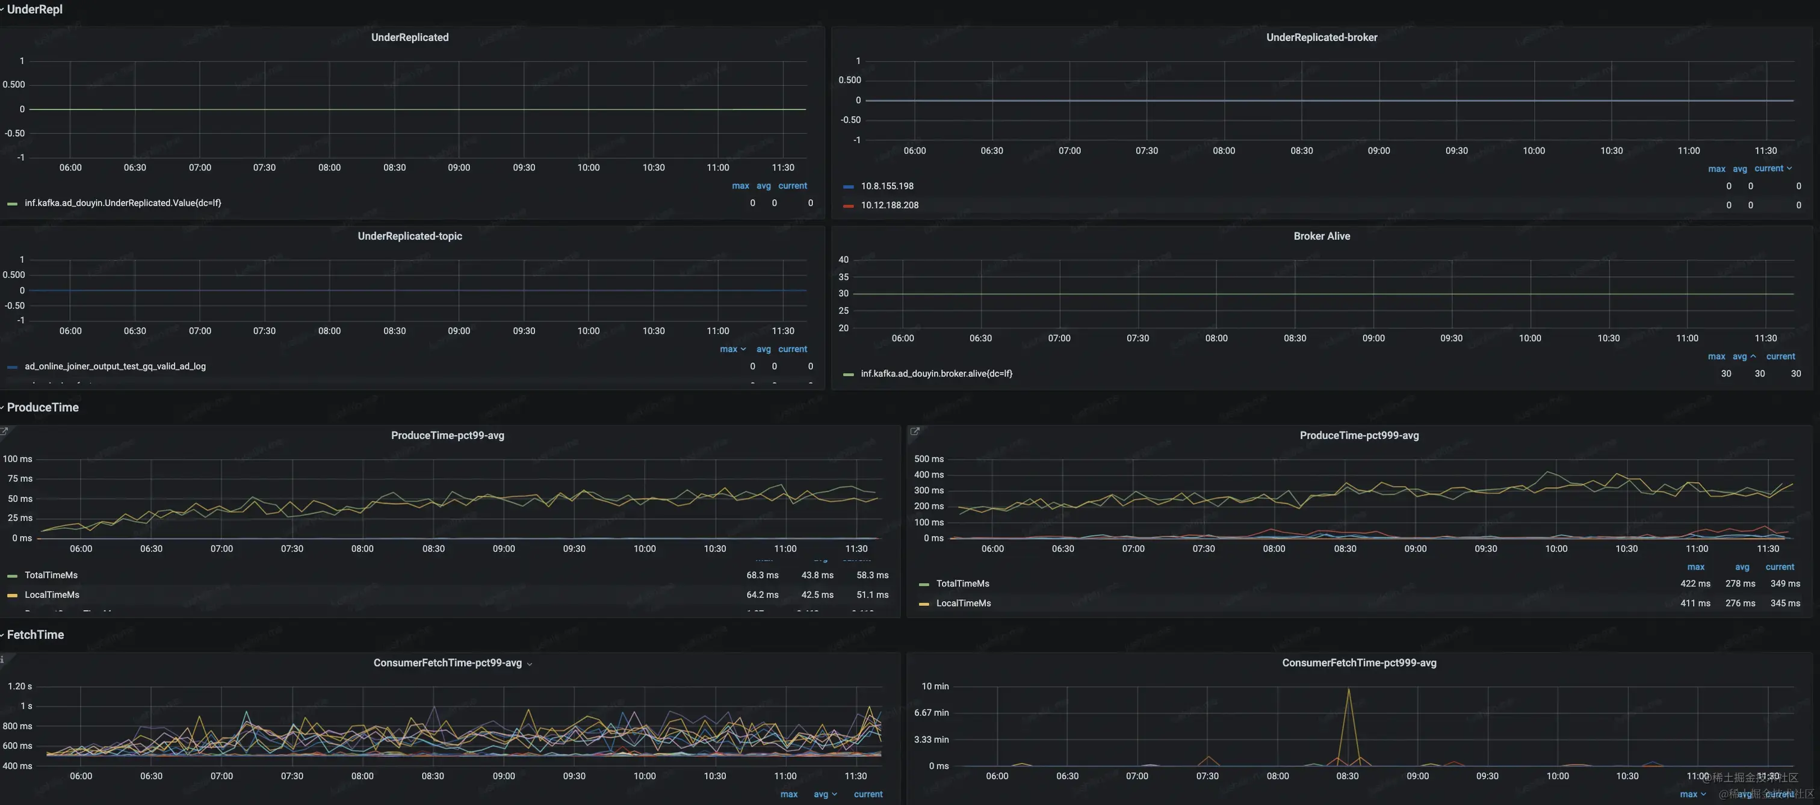Open the ProduceTime-pct99-avg panel external link icon

(x=4, y=431)
